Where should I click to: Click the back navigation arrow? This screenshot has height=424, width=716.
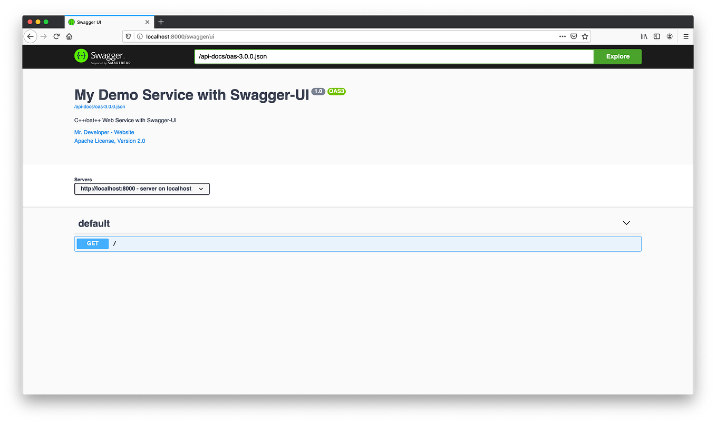pyautogui.click(x=30, y=36)
